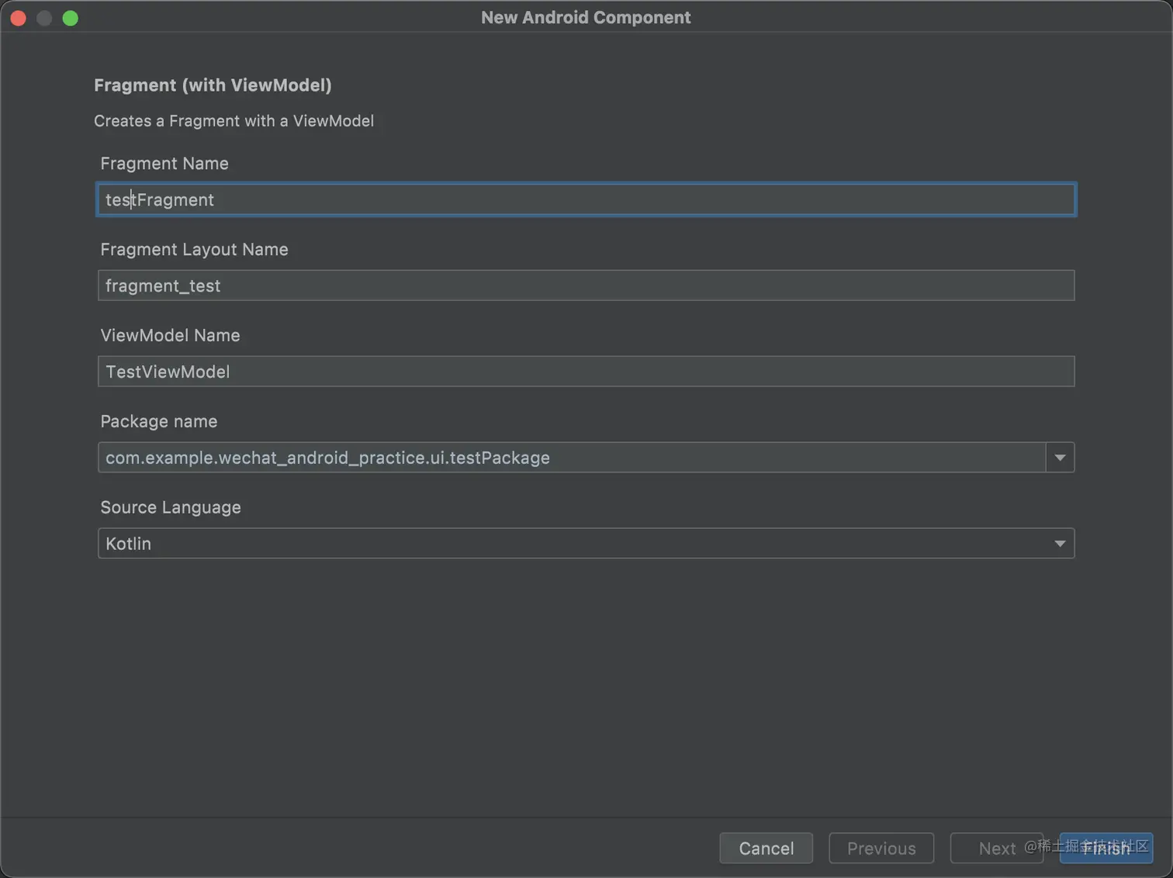The width and height of the screenshot is (1173, 878).
Task: Click the New Android Component title bar
Action: point(586,18)
